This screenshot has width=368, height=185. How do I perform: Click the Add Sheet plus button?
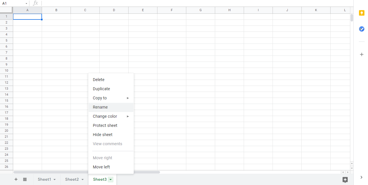[x=16, y=180]
